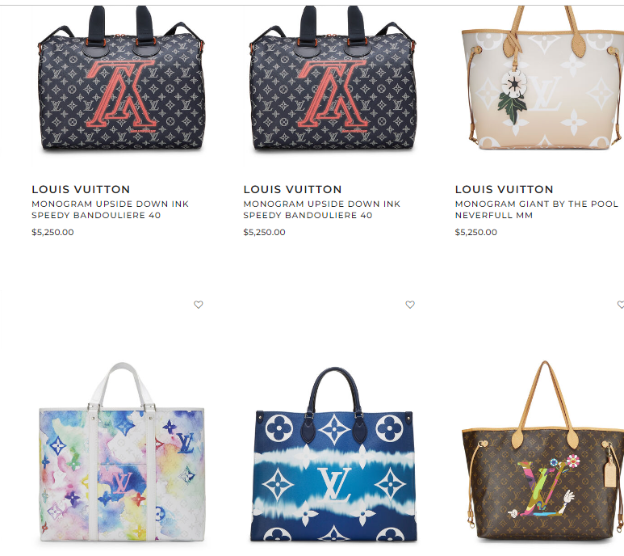Favorite the watercolor tote with heart icon
This screenshot has width=624, height=556.
click(x=199, y=305)
